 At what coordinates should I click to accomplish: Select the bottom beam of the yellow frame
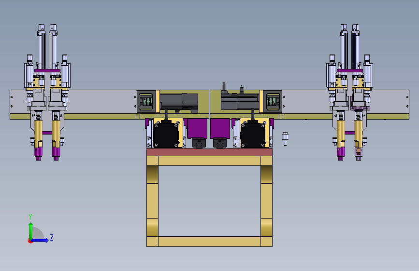(x=209, y=242)
